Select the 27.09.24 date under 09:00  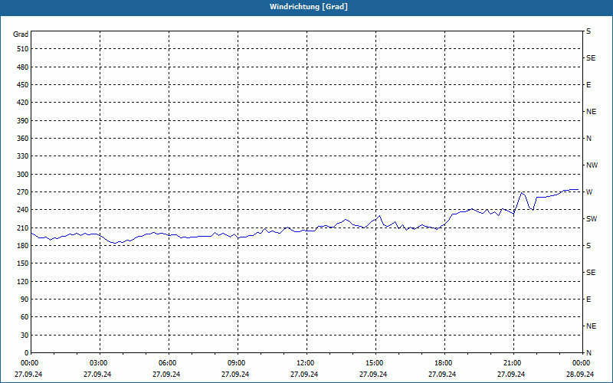click(x=235, y=374)
